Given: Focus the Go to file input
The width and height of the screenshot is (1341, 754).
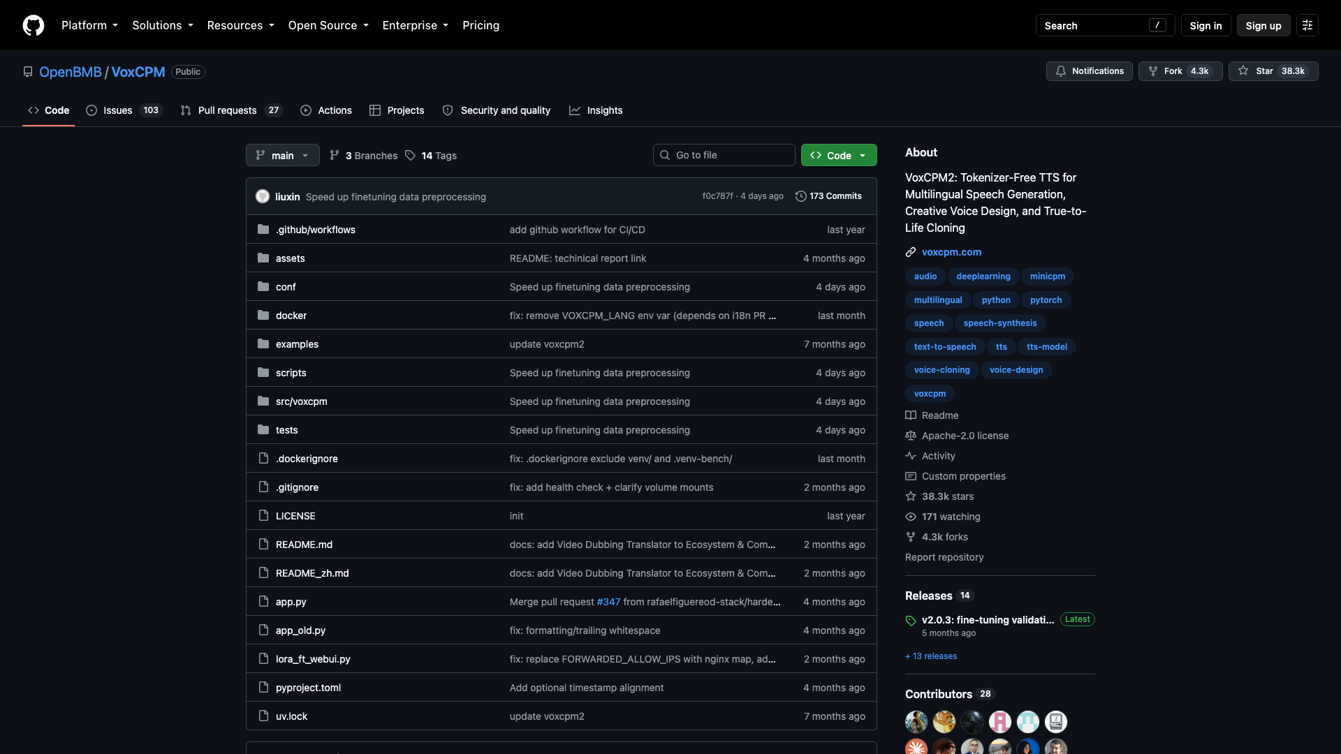Looking at the screenshot, I should 724,155.
